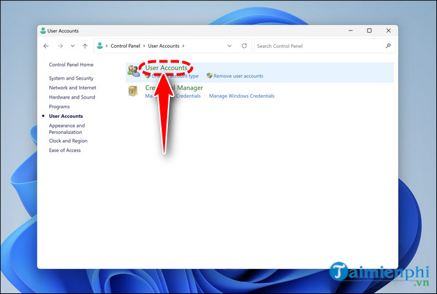This screenshot has width=437, height=294.
Task: Select the User Accounts breadcrumb
Action: click(164, 46)
